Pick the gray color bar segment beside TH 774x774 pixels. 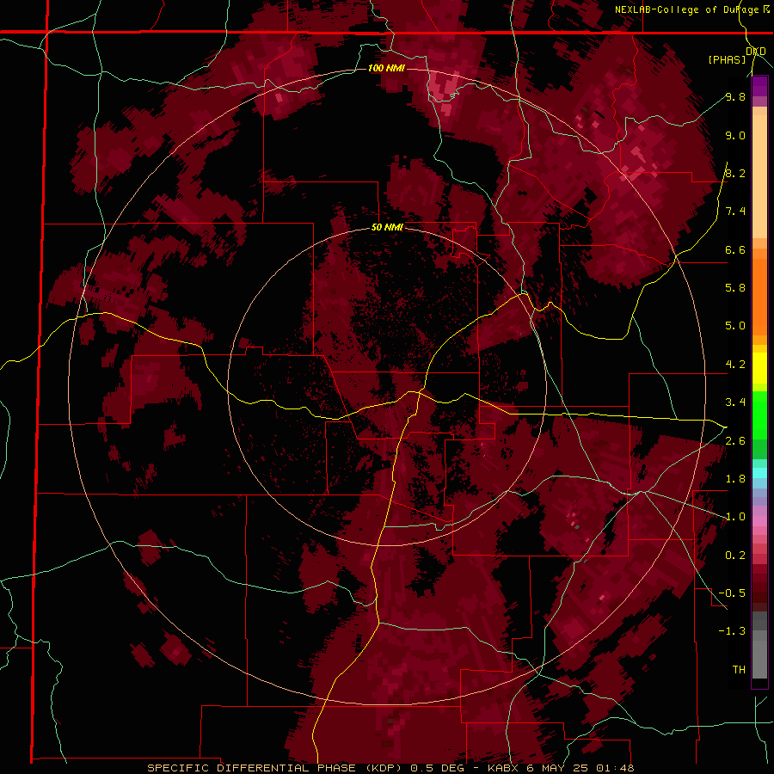pos(759,661)
